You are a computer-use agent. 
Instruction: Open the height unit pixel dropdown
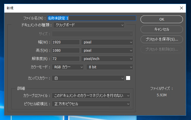click(x=107, y=51)
